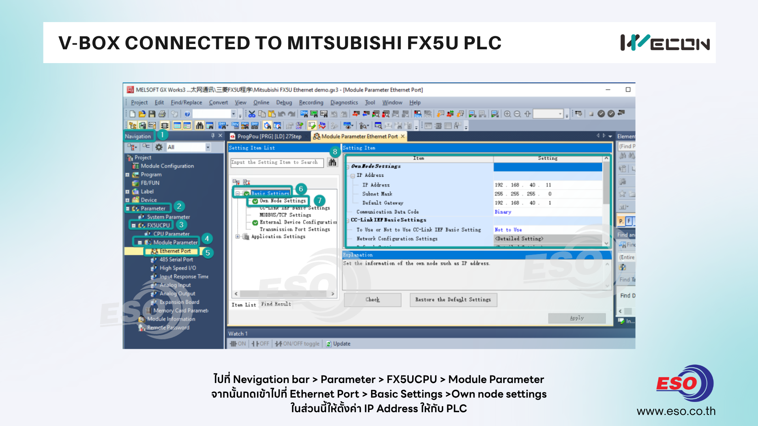The image size is (758, 426).
Task: Click the IP Address value 192.168.40.11
Action: [548, 185]
